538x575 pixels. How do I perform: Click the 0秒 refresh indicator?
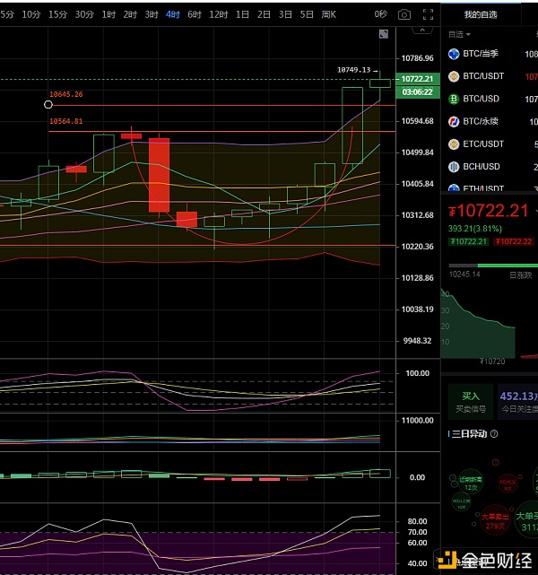381,14
